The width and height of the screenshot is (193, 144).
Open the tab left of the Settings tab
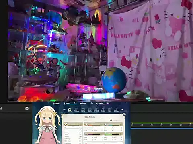(110, 110)
